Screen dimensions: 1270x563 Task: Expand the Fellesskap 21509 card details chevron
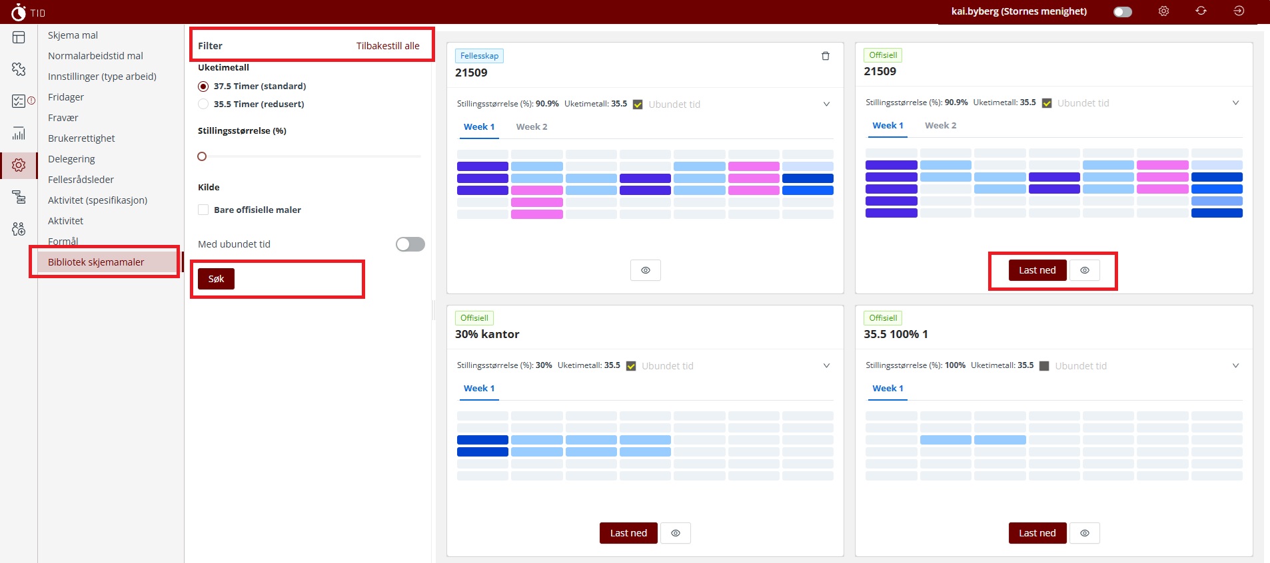click(x=826, y=104)
